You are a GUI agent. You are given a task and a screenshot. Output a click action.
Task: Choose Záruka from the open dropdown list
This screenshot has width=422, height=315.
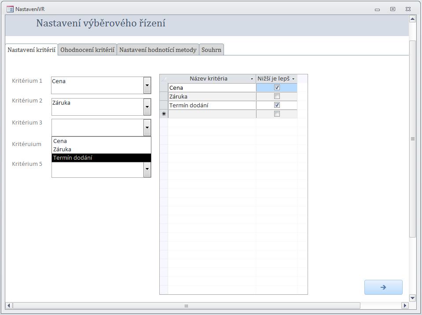pyautogui.click(x=101, y=149)
